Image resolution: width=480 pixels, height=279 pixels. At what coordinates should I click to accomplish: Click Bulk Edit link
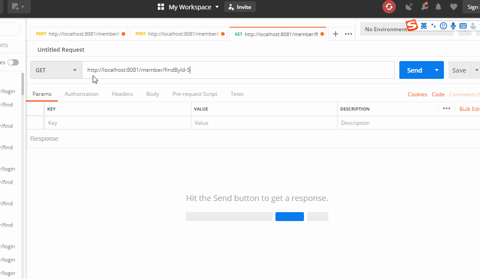coord(469,109)
